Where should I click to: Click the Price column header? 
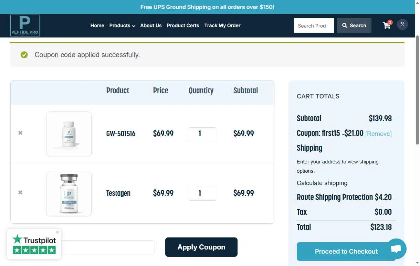click(161, 91)
